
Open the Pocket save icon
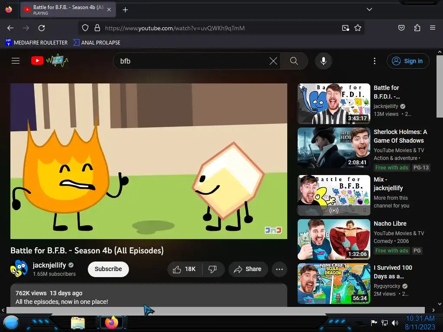(x=401, y=28)
